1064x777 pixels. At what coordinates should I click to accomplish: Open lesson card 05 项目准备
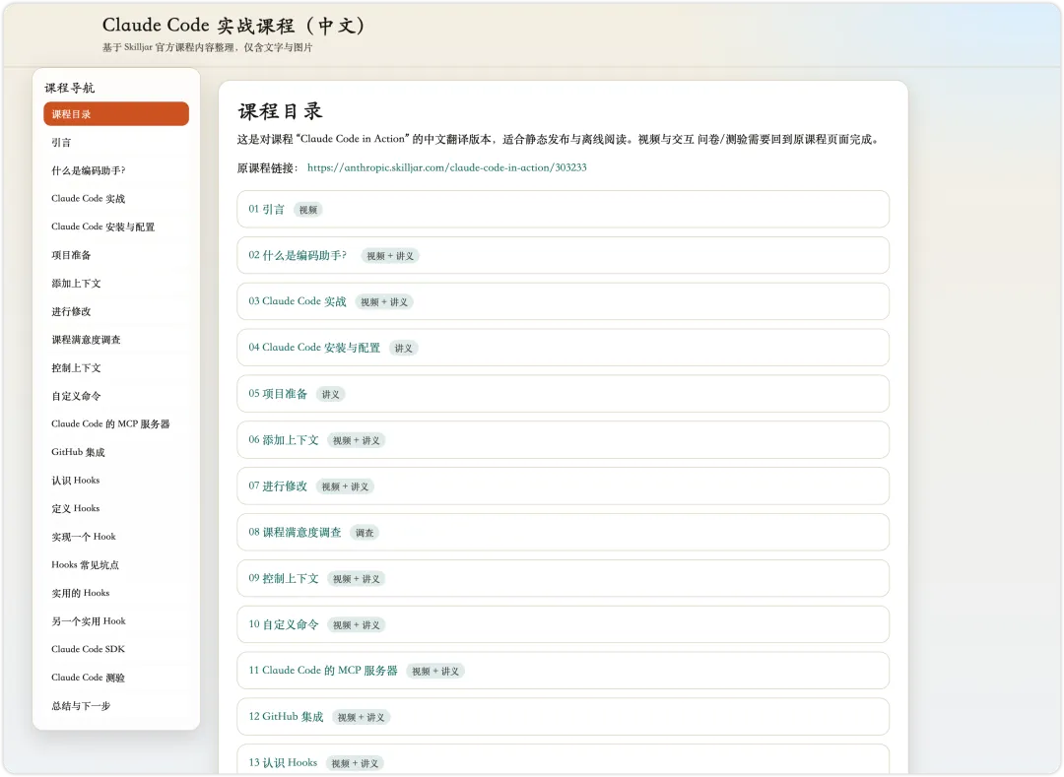(563, 393)
